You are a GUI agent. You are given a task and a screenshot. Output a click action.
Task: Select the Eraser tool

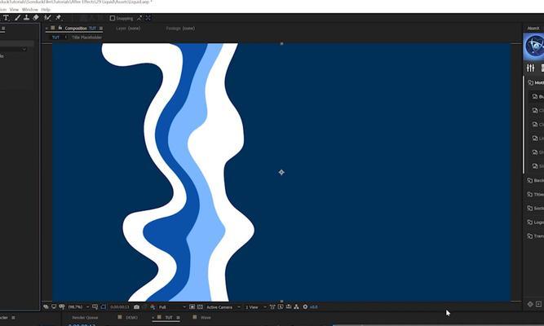click(x=36, y=18)
